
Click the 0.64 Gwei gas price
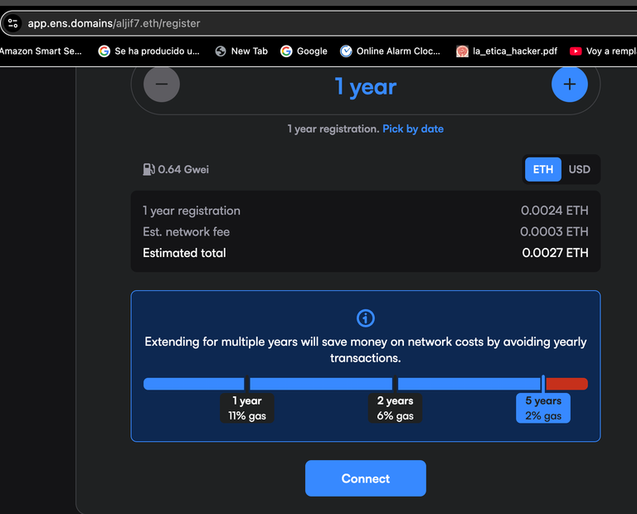pos(183,169)
